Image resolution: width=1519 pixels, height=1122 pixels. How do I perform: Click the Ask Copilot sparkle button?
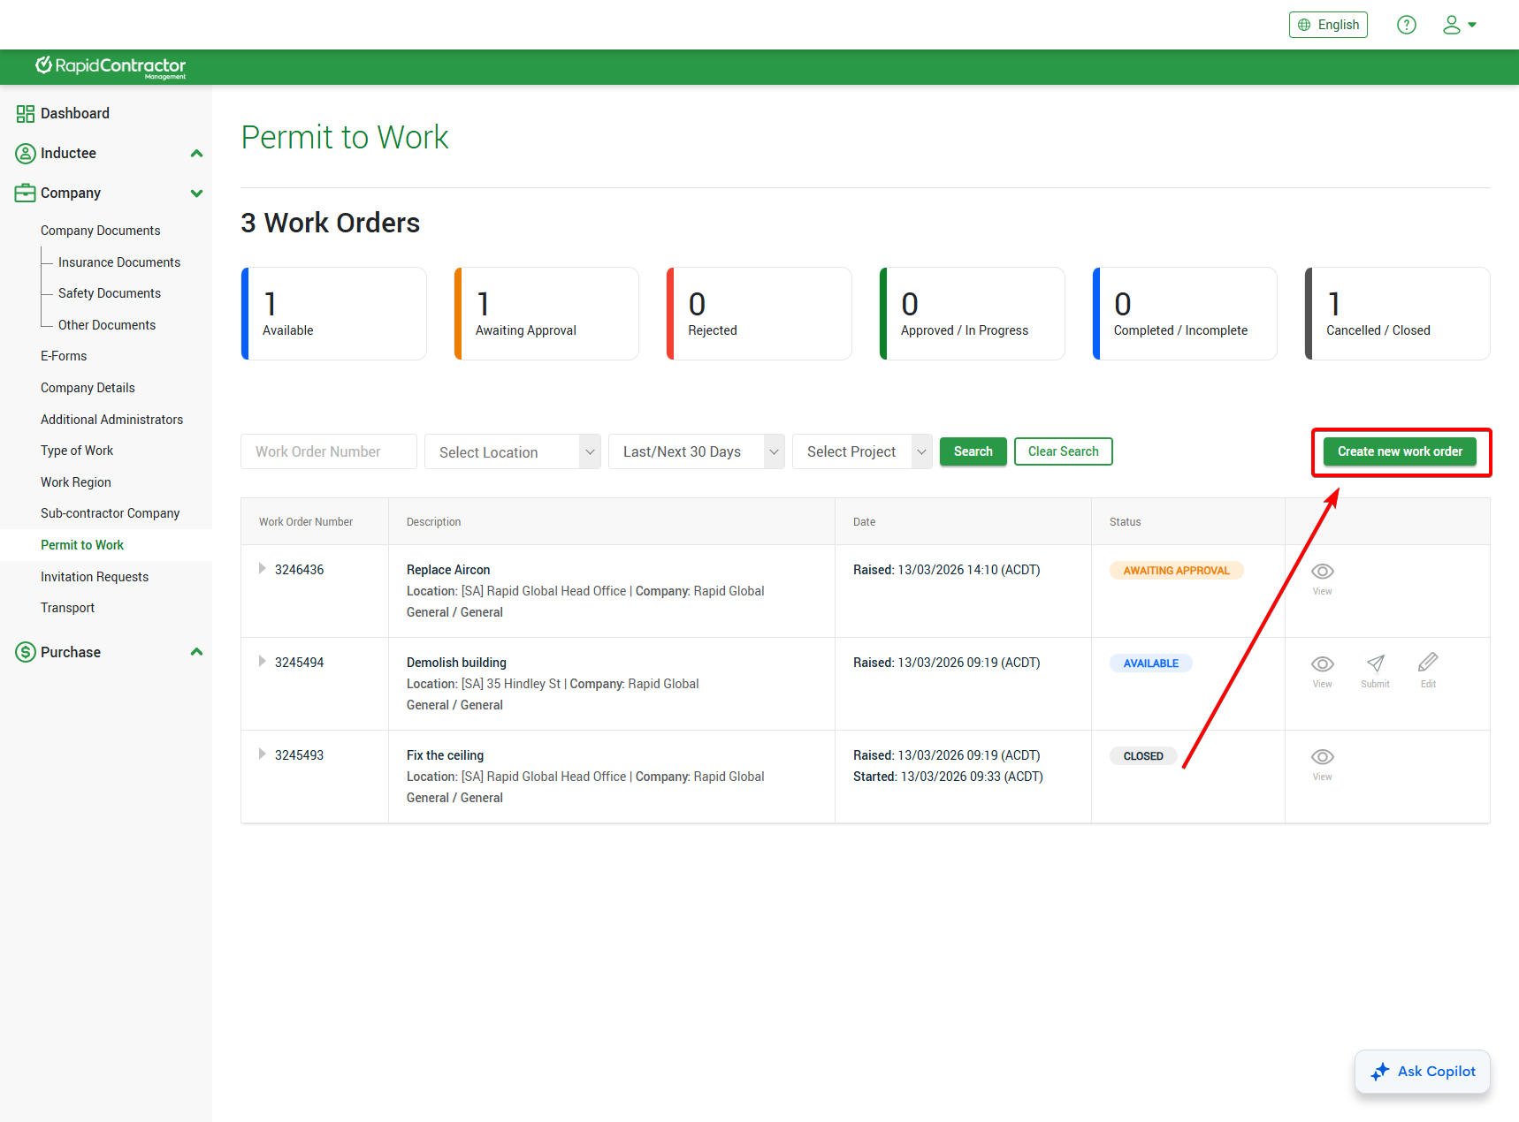click(1422, 1072)
